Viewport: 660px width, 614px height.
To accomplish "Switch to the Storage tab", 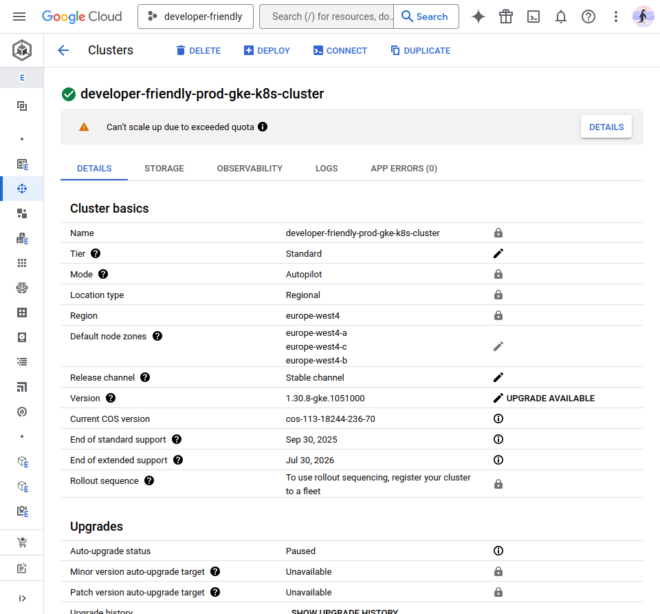I will point(164,168).
